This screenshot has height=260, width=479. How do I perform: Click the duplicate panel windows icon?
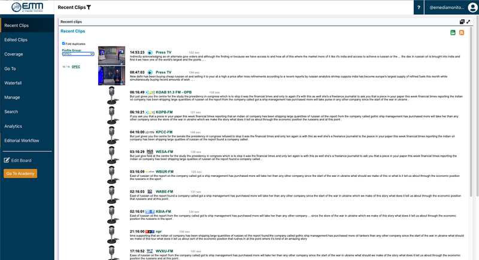[462, 22]
